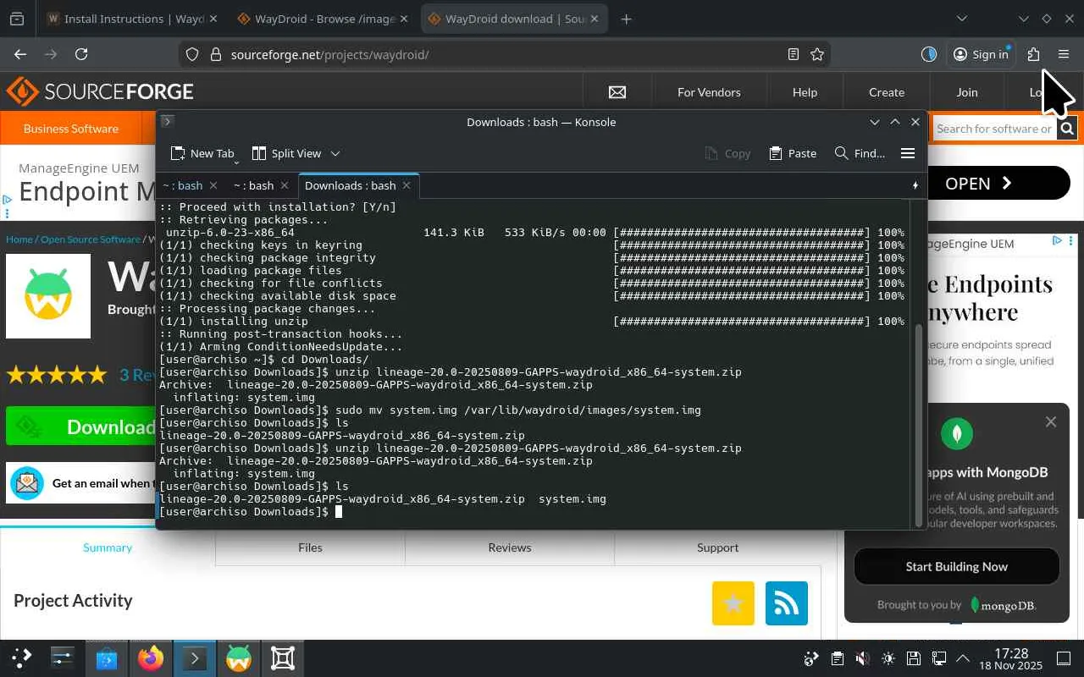1084x677 pixels.
Task: Toggle reader view in address bar
Action: (x=794, y=54)
